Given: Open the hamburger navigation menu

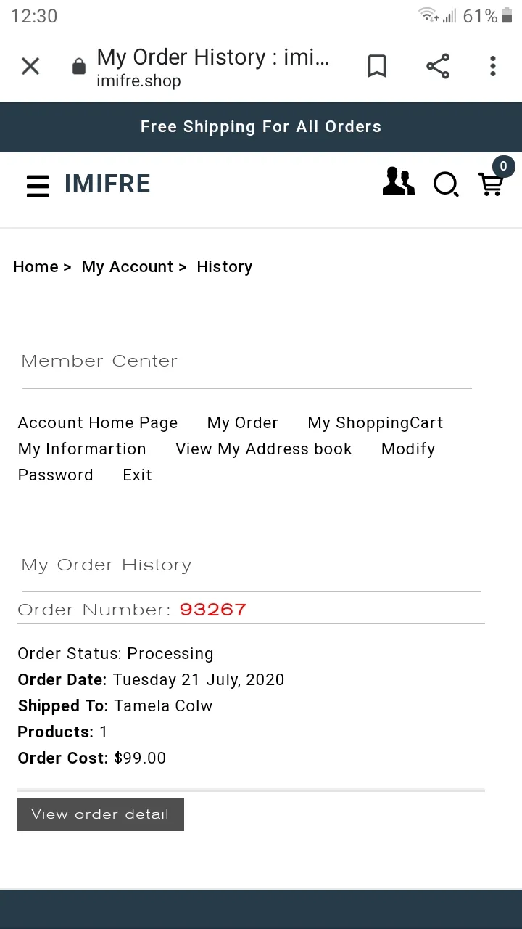Looking at the screenshot, I should tap(38, 186).
